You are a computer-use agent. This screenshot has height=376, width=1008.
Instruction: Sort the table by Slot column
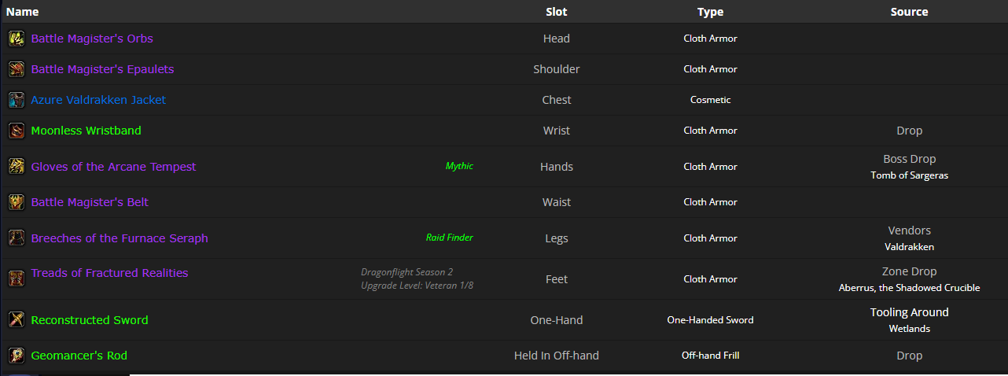[556, 12]
